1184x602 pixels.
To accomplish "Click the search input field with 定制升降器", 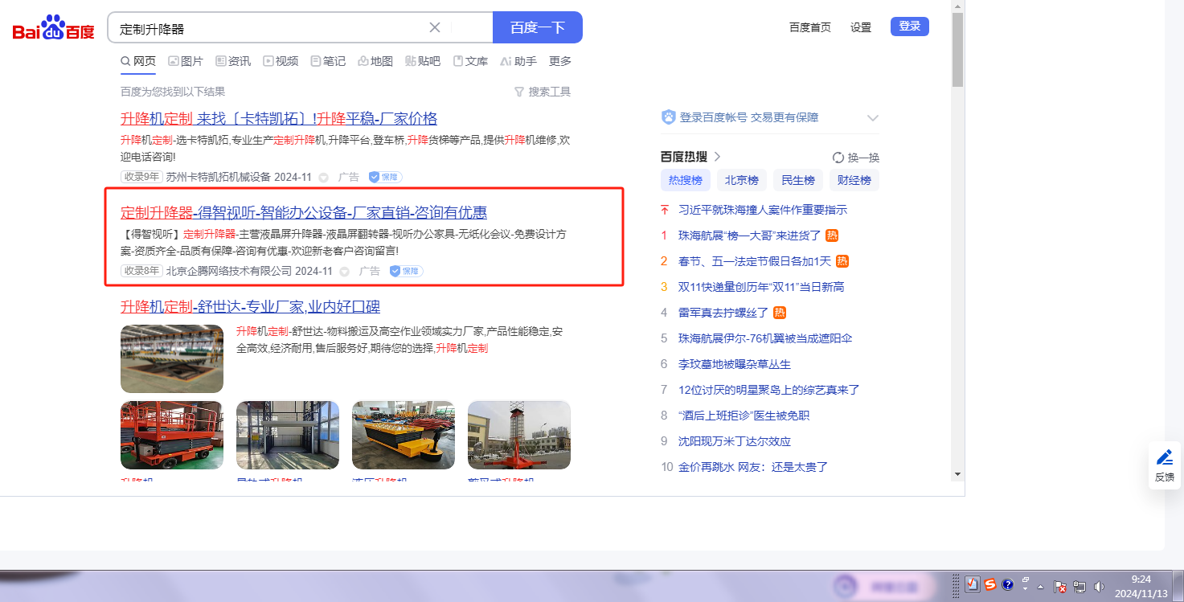I will coord(269,28).
